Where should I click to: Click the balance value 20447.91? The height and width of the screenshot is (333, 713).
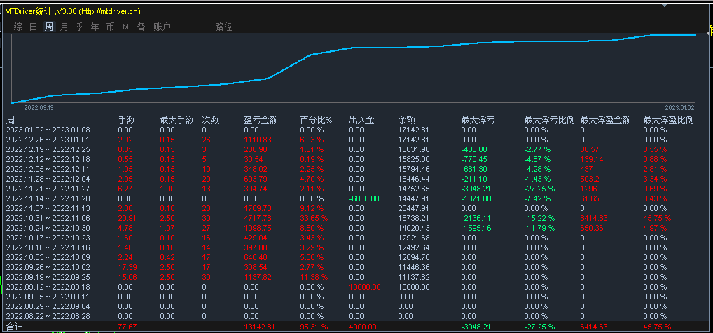tap(414, 208)
